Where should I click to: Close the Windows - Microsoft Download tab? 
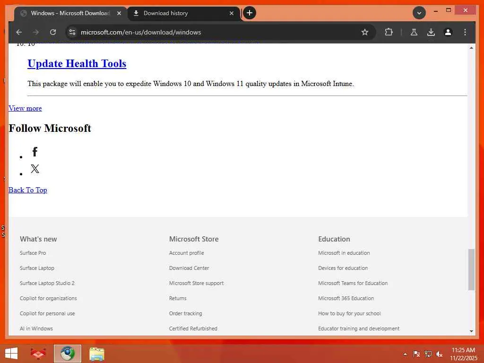click(x=119, y=13)
